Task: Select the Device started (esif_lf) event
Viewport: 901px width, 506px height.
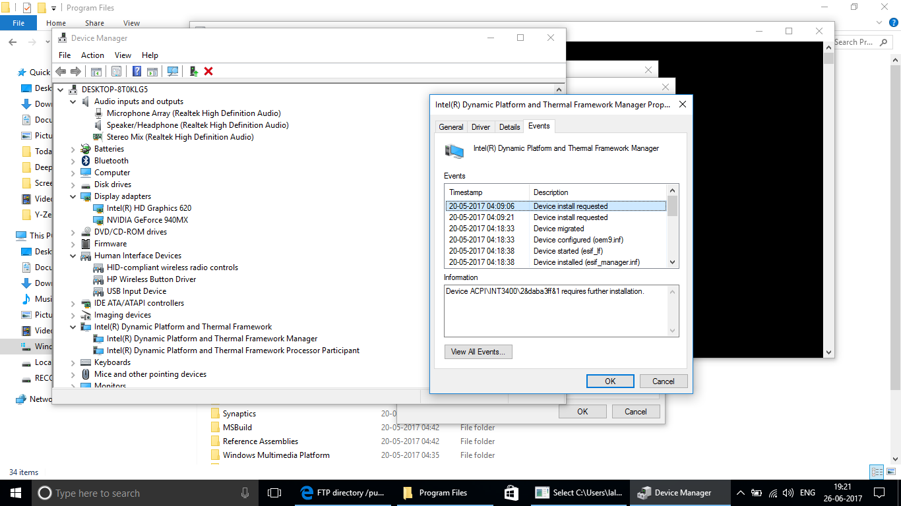Action: (x=556, y=251)
